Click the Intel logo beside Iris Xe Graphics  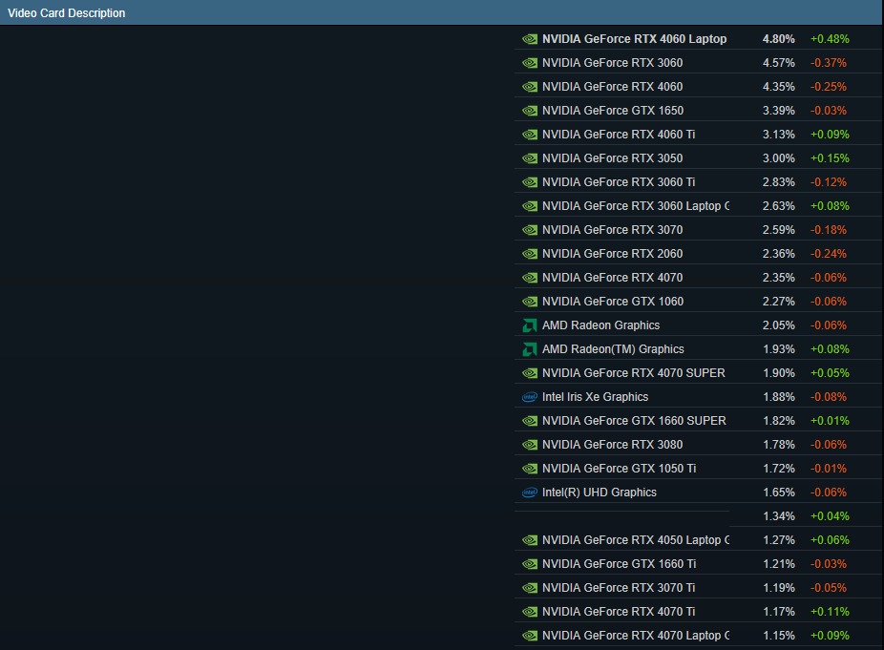pyautogui.click(x=530, y=397)
